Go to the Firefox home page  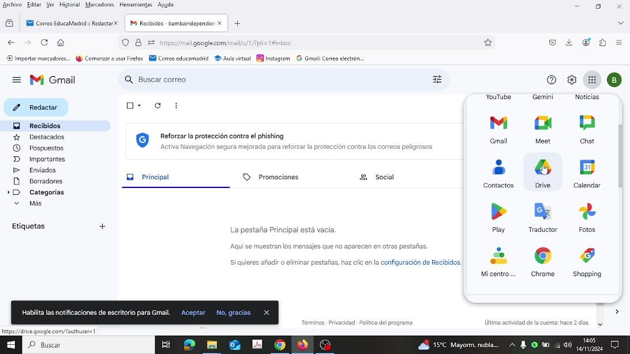(x=61, y=43)
